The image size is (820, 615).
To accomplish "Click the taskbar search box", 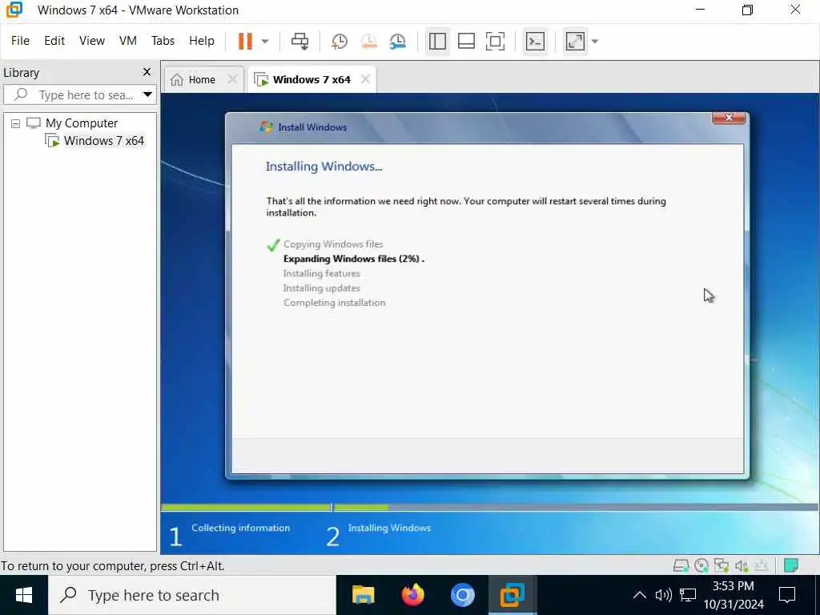I will click(x=192, y=595).
